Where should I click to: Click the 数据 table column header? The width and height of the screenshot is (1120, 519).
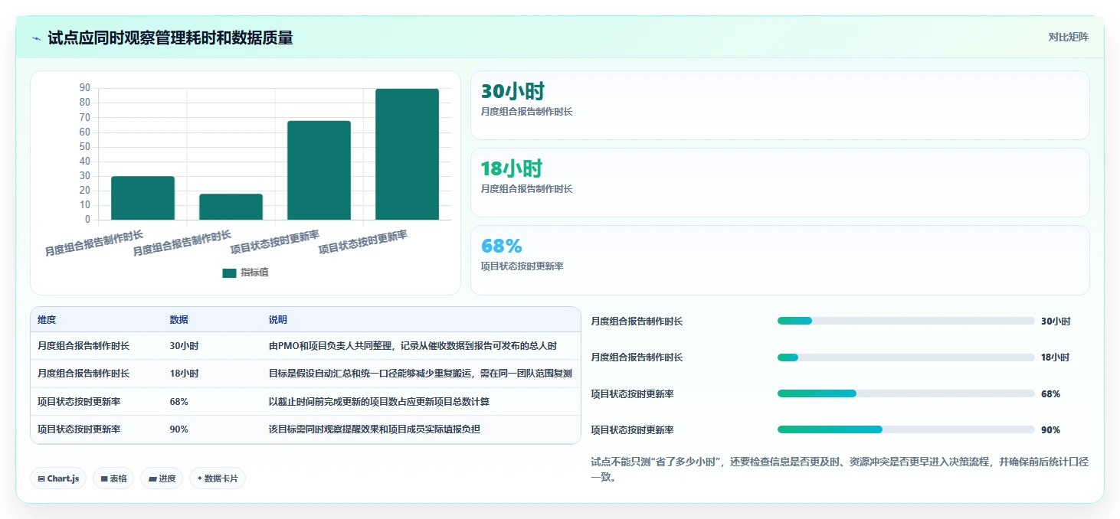point(179,320)
